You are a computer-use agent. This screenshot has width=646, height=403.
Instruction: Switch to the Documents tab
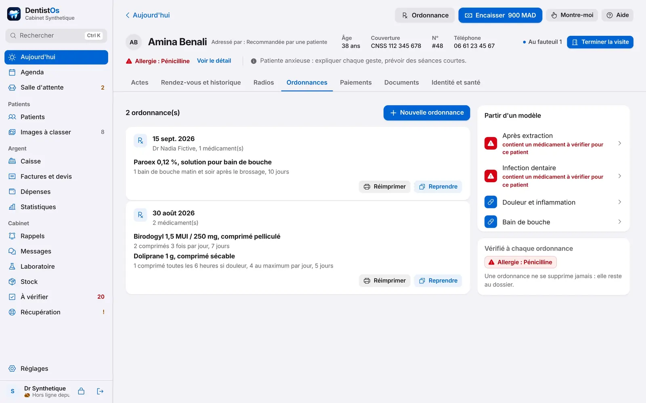(401, 83)
